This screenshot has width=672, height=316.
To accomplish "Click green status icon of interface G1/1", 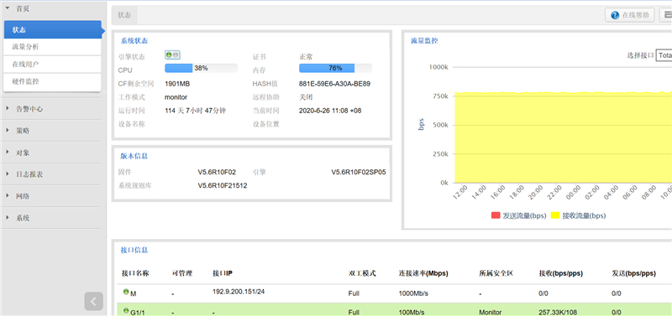I will click(x=126, y=311).
